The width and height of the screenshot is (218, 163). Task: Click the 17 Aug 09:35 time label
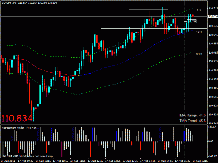coord(26,161)
